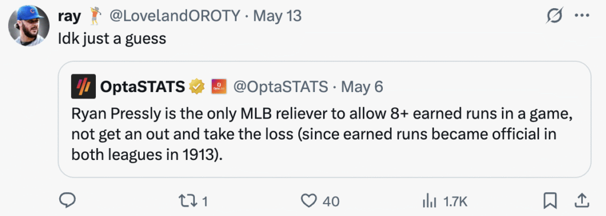Bookmark this tweet
The image size is (606, 216).
(x=550, y=201)
